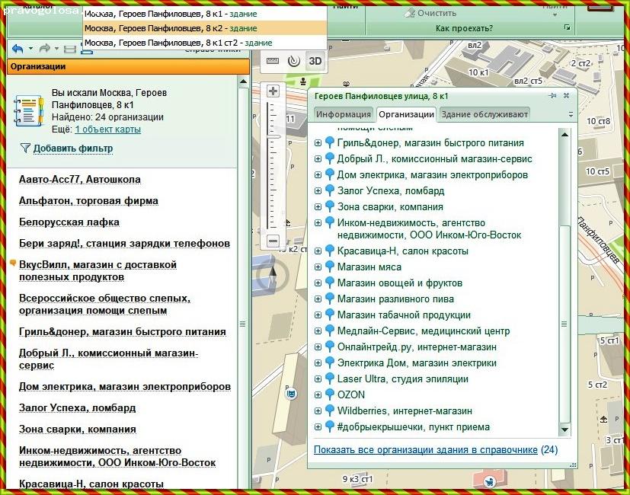The width and height of the screenshot is (630, 495).
Task: Pin the building info popup
Action: click(552, 96)
